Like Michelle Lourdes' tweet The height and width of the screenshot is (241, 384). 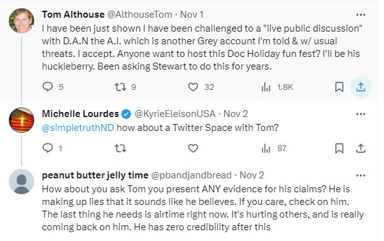(x=193, y=148)
